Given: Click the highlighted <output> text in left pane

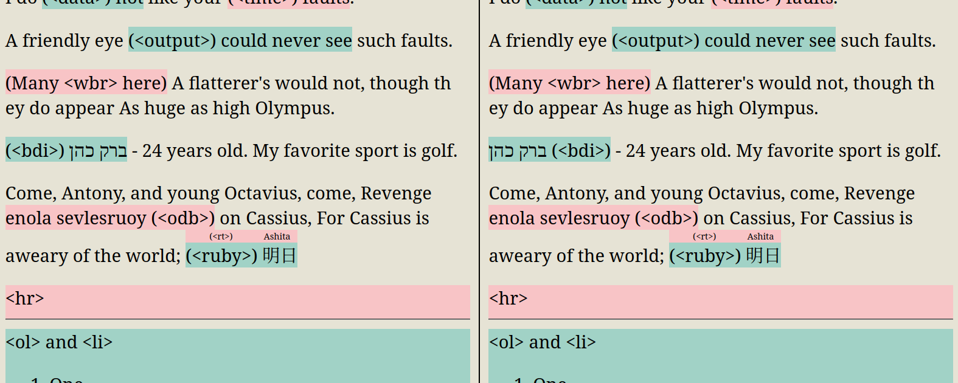Looking at the screenshot, I should tap(240, 40).
